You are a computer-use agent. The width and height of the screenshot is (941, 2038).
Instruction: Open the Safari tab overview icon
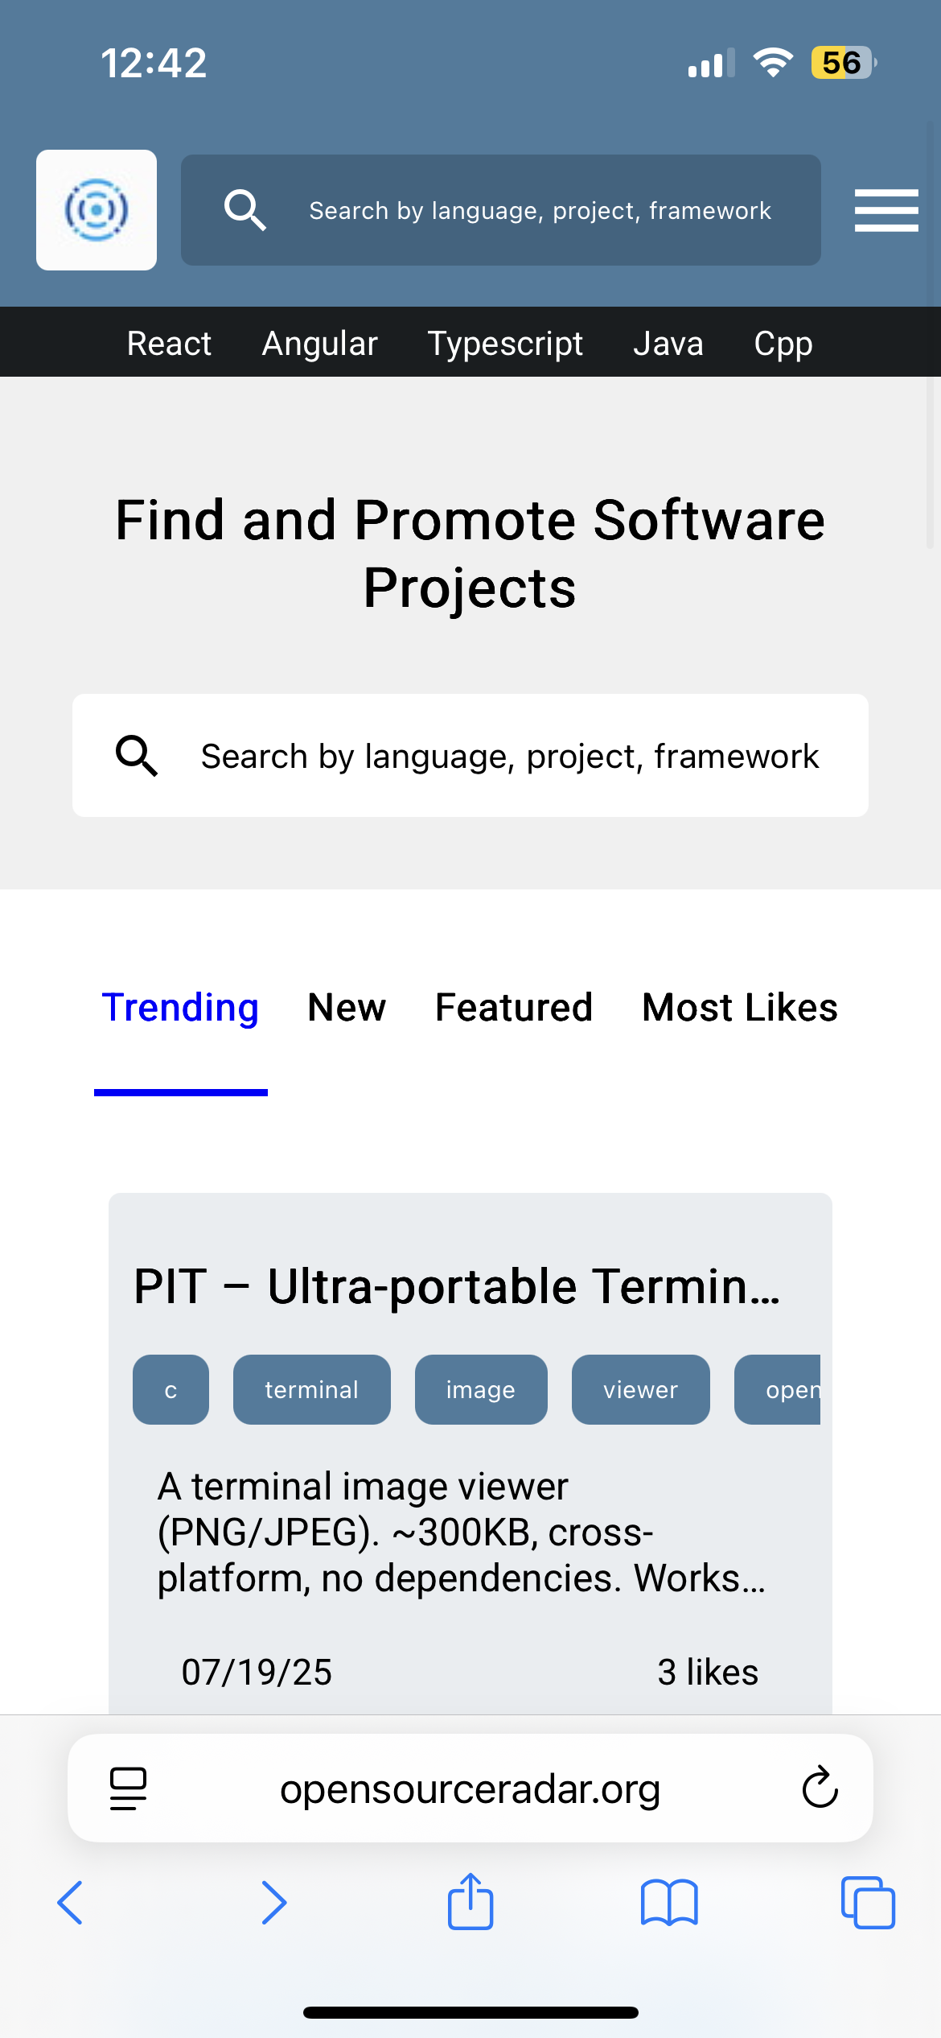[867, 1903]
